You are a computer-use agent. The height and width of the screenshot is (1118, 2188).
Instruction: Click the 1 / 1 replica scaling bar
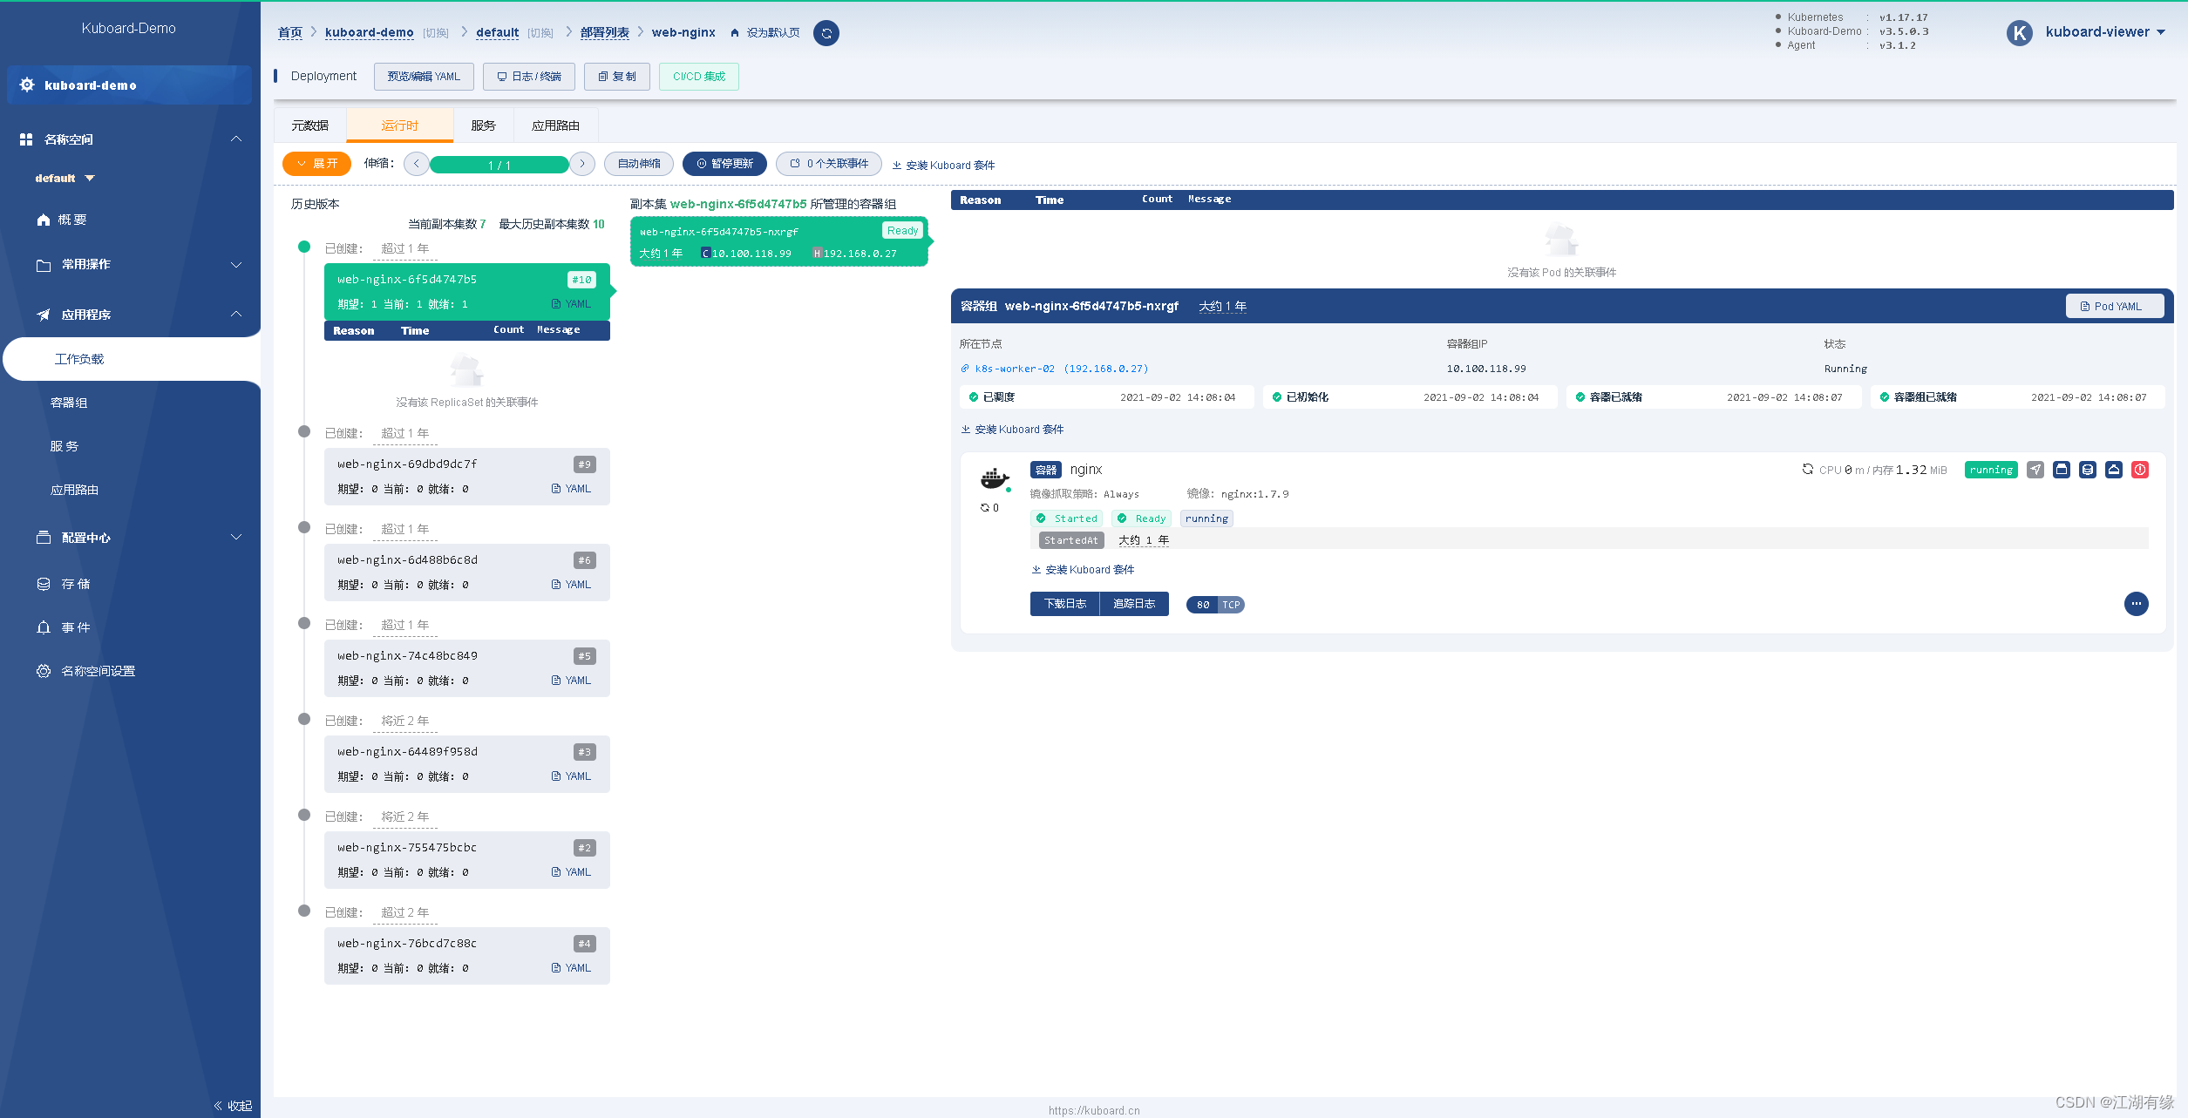499,165
